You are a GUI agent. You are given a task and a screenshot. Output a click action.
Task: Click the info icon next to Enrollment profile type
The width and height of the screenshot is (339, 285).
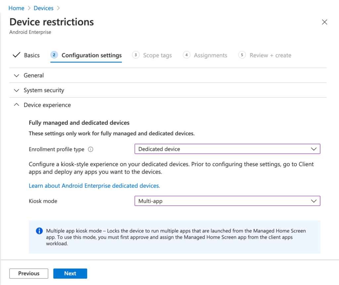click(90, 149)
